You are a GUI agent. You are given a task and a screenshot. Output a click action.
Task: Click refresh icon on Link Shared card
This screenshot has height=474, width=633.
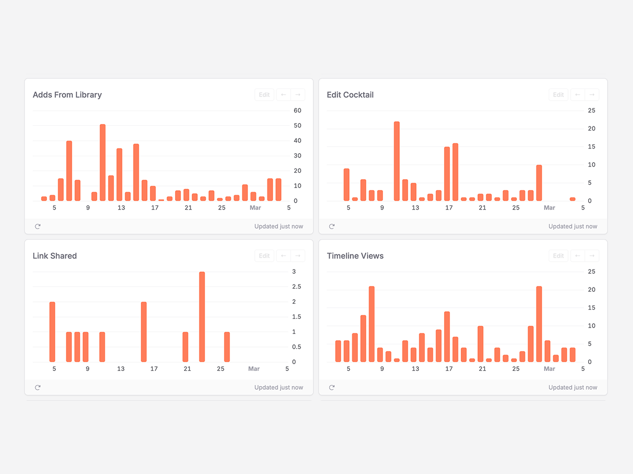pyautogui.click(x=37, y=388)
